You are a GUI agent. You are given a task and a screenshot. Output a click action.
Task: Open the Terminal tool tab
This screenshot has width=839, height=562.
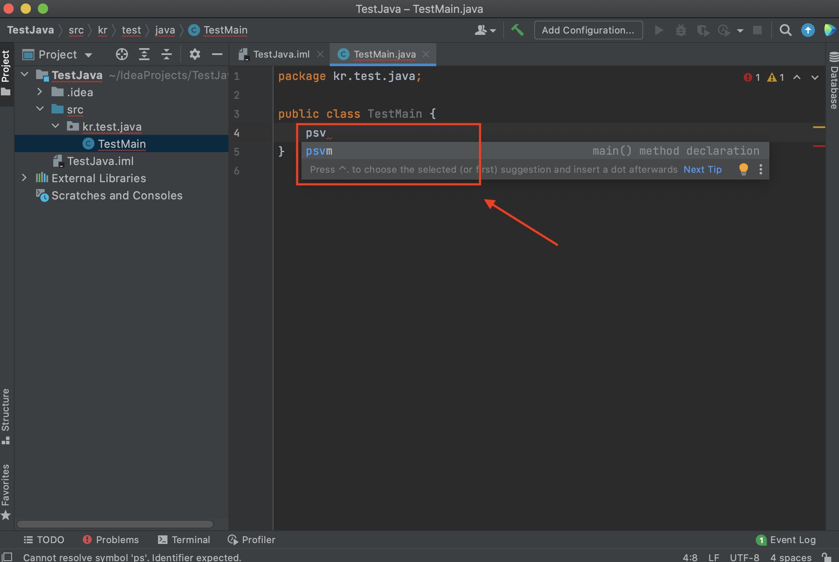pyautogui.click(x=184, y=540)
